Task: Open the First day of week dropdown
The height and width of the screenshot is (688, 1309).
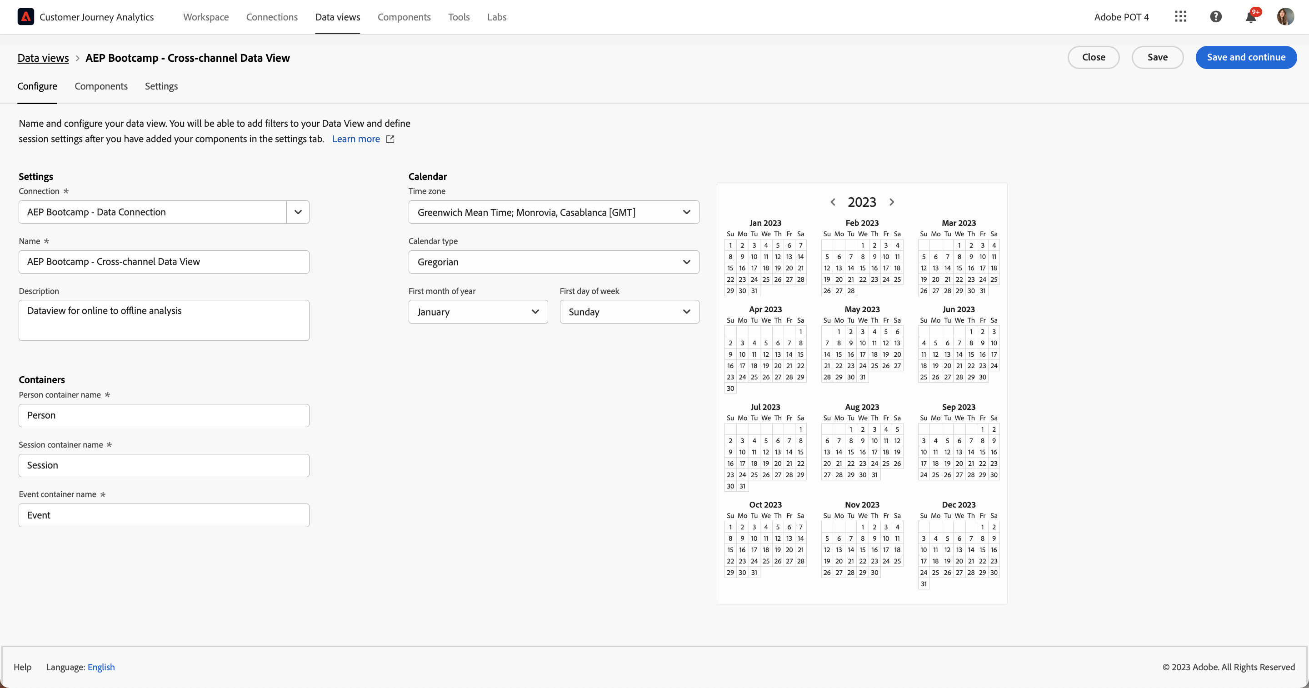Action: click(x=629, y=312)
